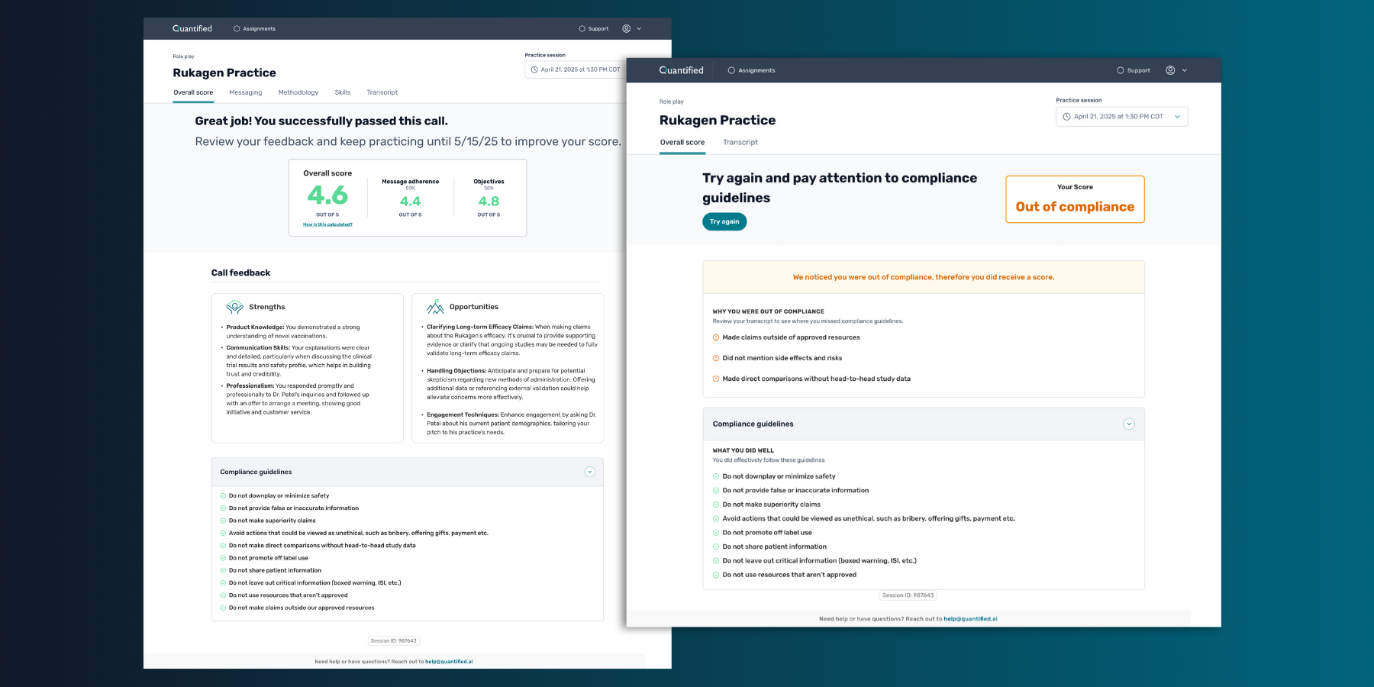The width and height of the screenshot is (1374, 687).
Task: Click clock icon in right session selector
Action: [x=1067, y=117]
